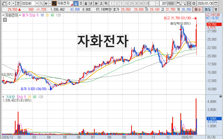223x139 pixels.
Task: Select interval 5 button
Action: point(122,3)
